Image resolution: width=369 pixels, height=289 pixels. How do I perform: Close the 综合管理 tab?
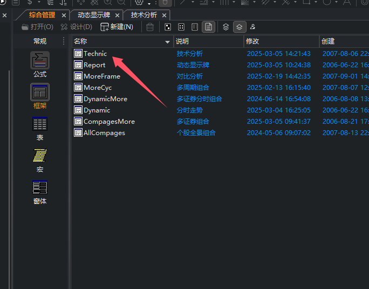pos(64,16)
